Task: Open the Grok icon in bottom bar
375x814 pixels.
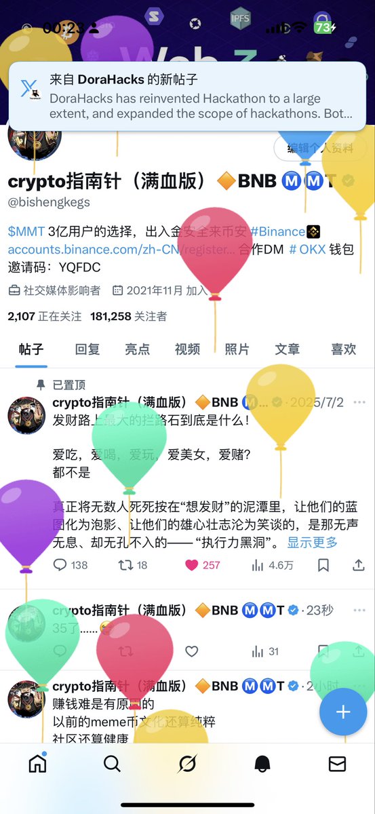Action: 187,764
